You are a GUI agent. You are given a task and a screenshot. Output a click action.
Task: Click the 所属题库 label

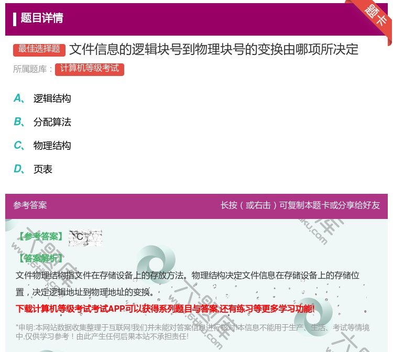tap(33, 69)
